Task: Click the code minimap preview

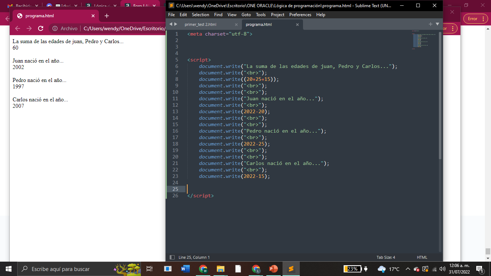Action: [424, 40]
